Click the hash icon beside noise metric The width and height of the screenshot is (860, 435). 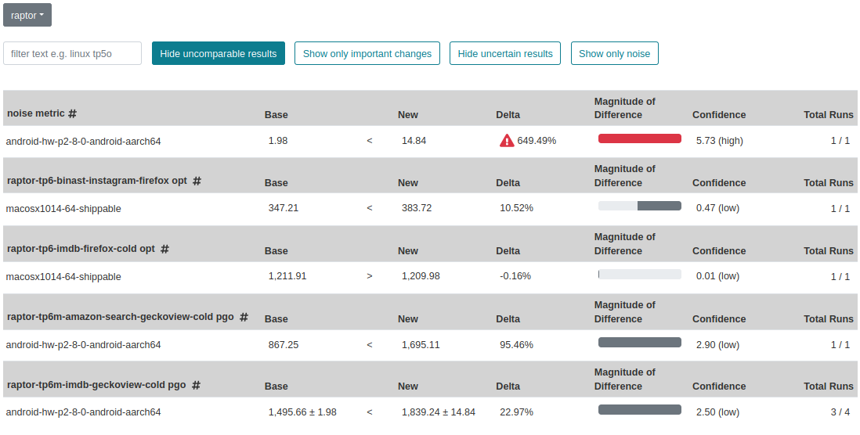point(72,113)
